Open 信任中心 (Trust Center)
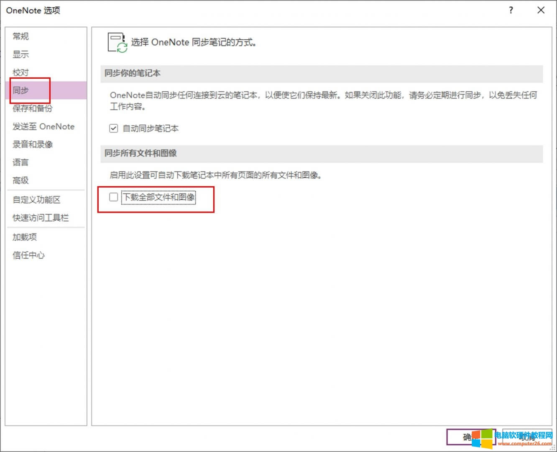557x452 pixels. point(28,255)
